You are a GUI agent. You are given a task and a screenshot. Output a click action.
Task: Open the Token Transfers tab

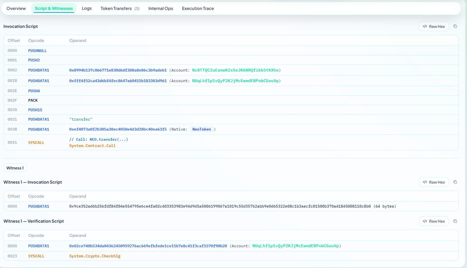click(x=120, y=8)
